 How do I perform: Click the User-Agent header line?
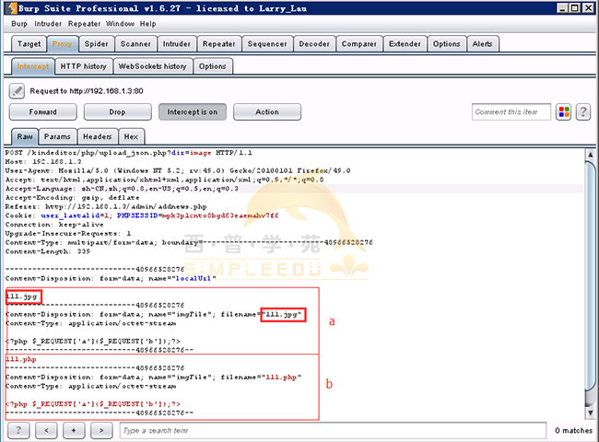pyautogui.click(x=178, y=170)
